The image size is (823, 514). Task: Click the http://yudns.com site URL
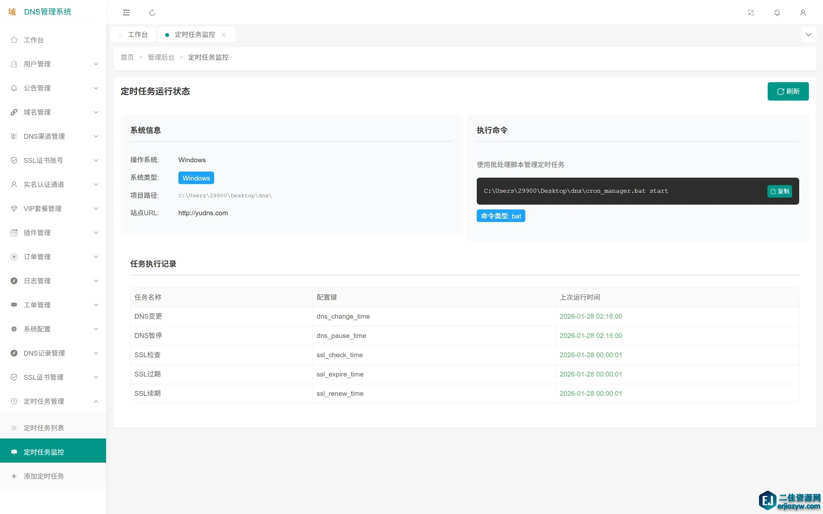coord(203,213)
